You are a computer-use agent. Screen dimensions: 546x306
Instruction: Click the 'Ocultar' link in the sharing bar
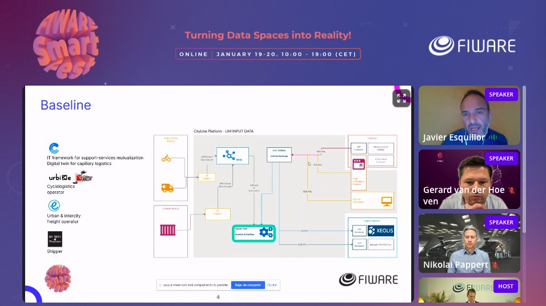[x=272, y=285]
